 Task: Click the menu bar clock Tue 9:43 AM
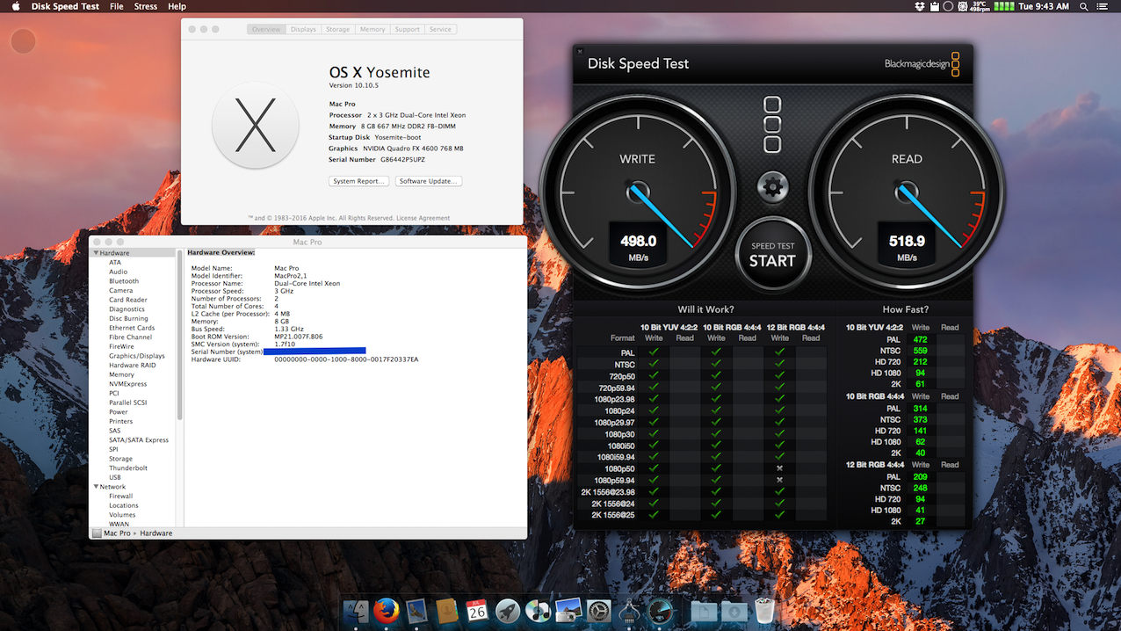(1044, 6)
